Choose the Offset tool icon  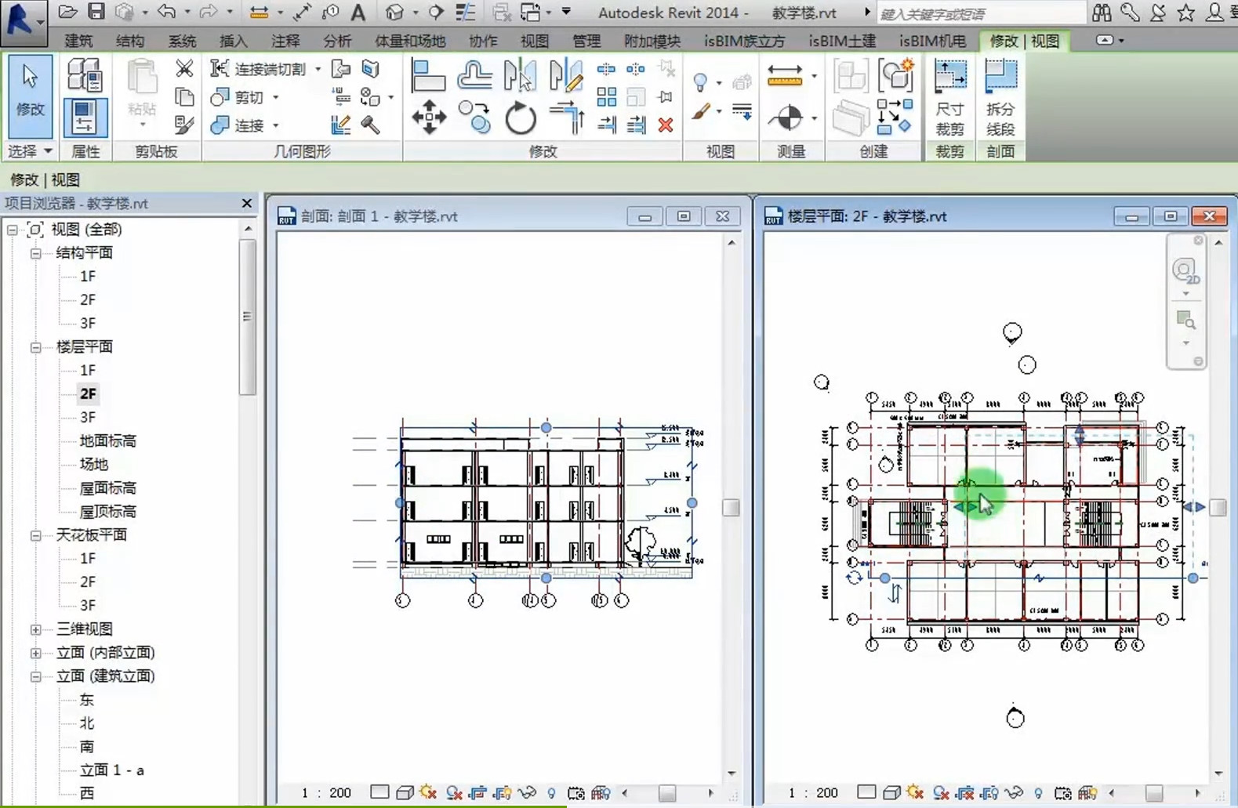click(x=474, y=75)
